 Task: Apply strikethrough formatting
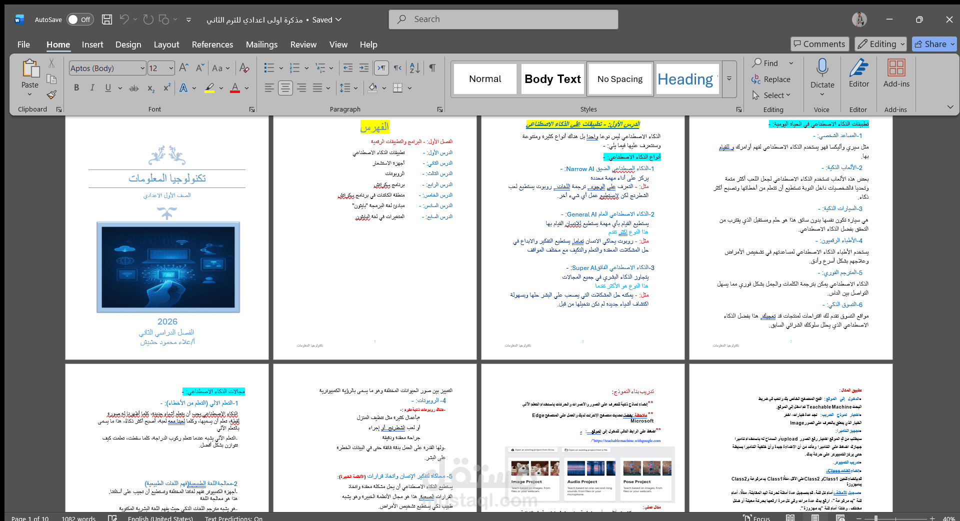coord(134,88)
